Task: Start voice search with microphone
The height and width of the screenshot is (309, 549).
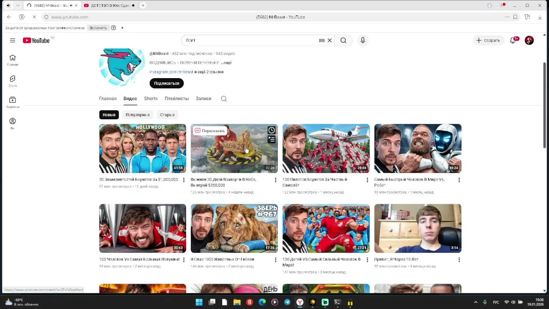Action: point(363,40)
